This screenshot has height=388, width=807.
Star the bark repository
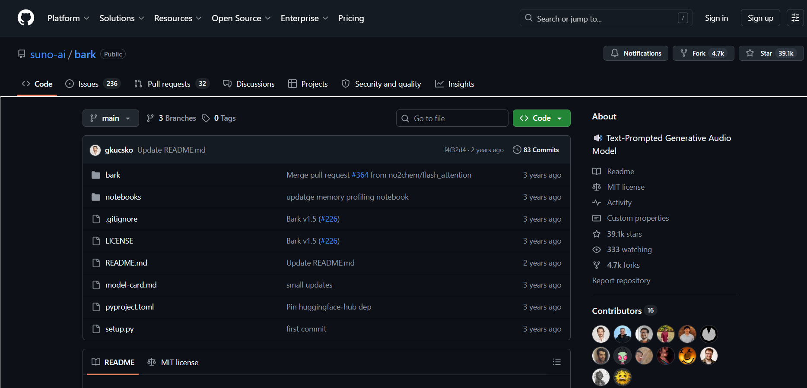point(771,53)
